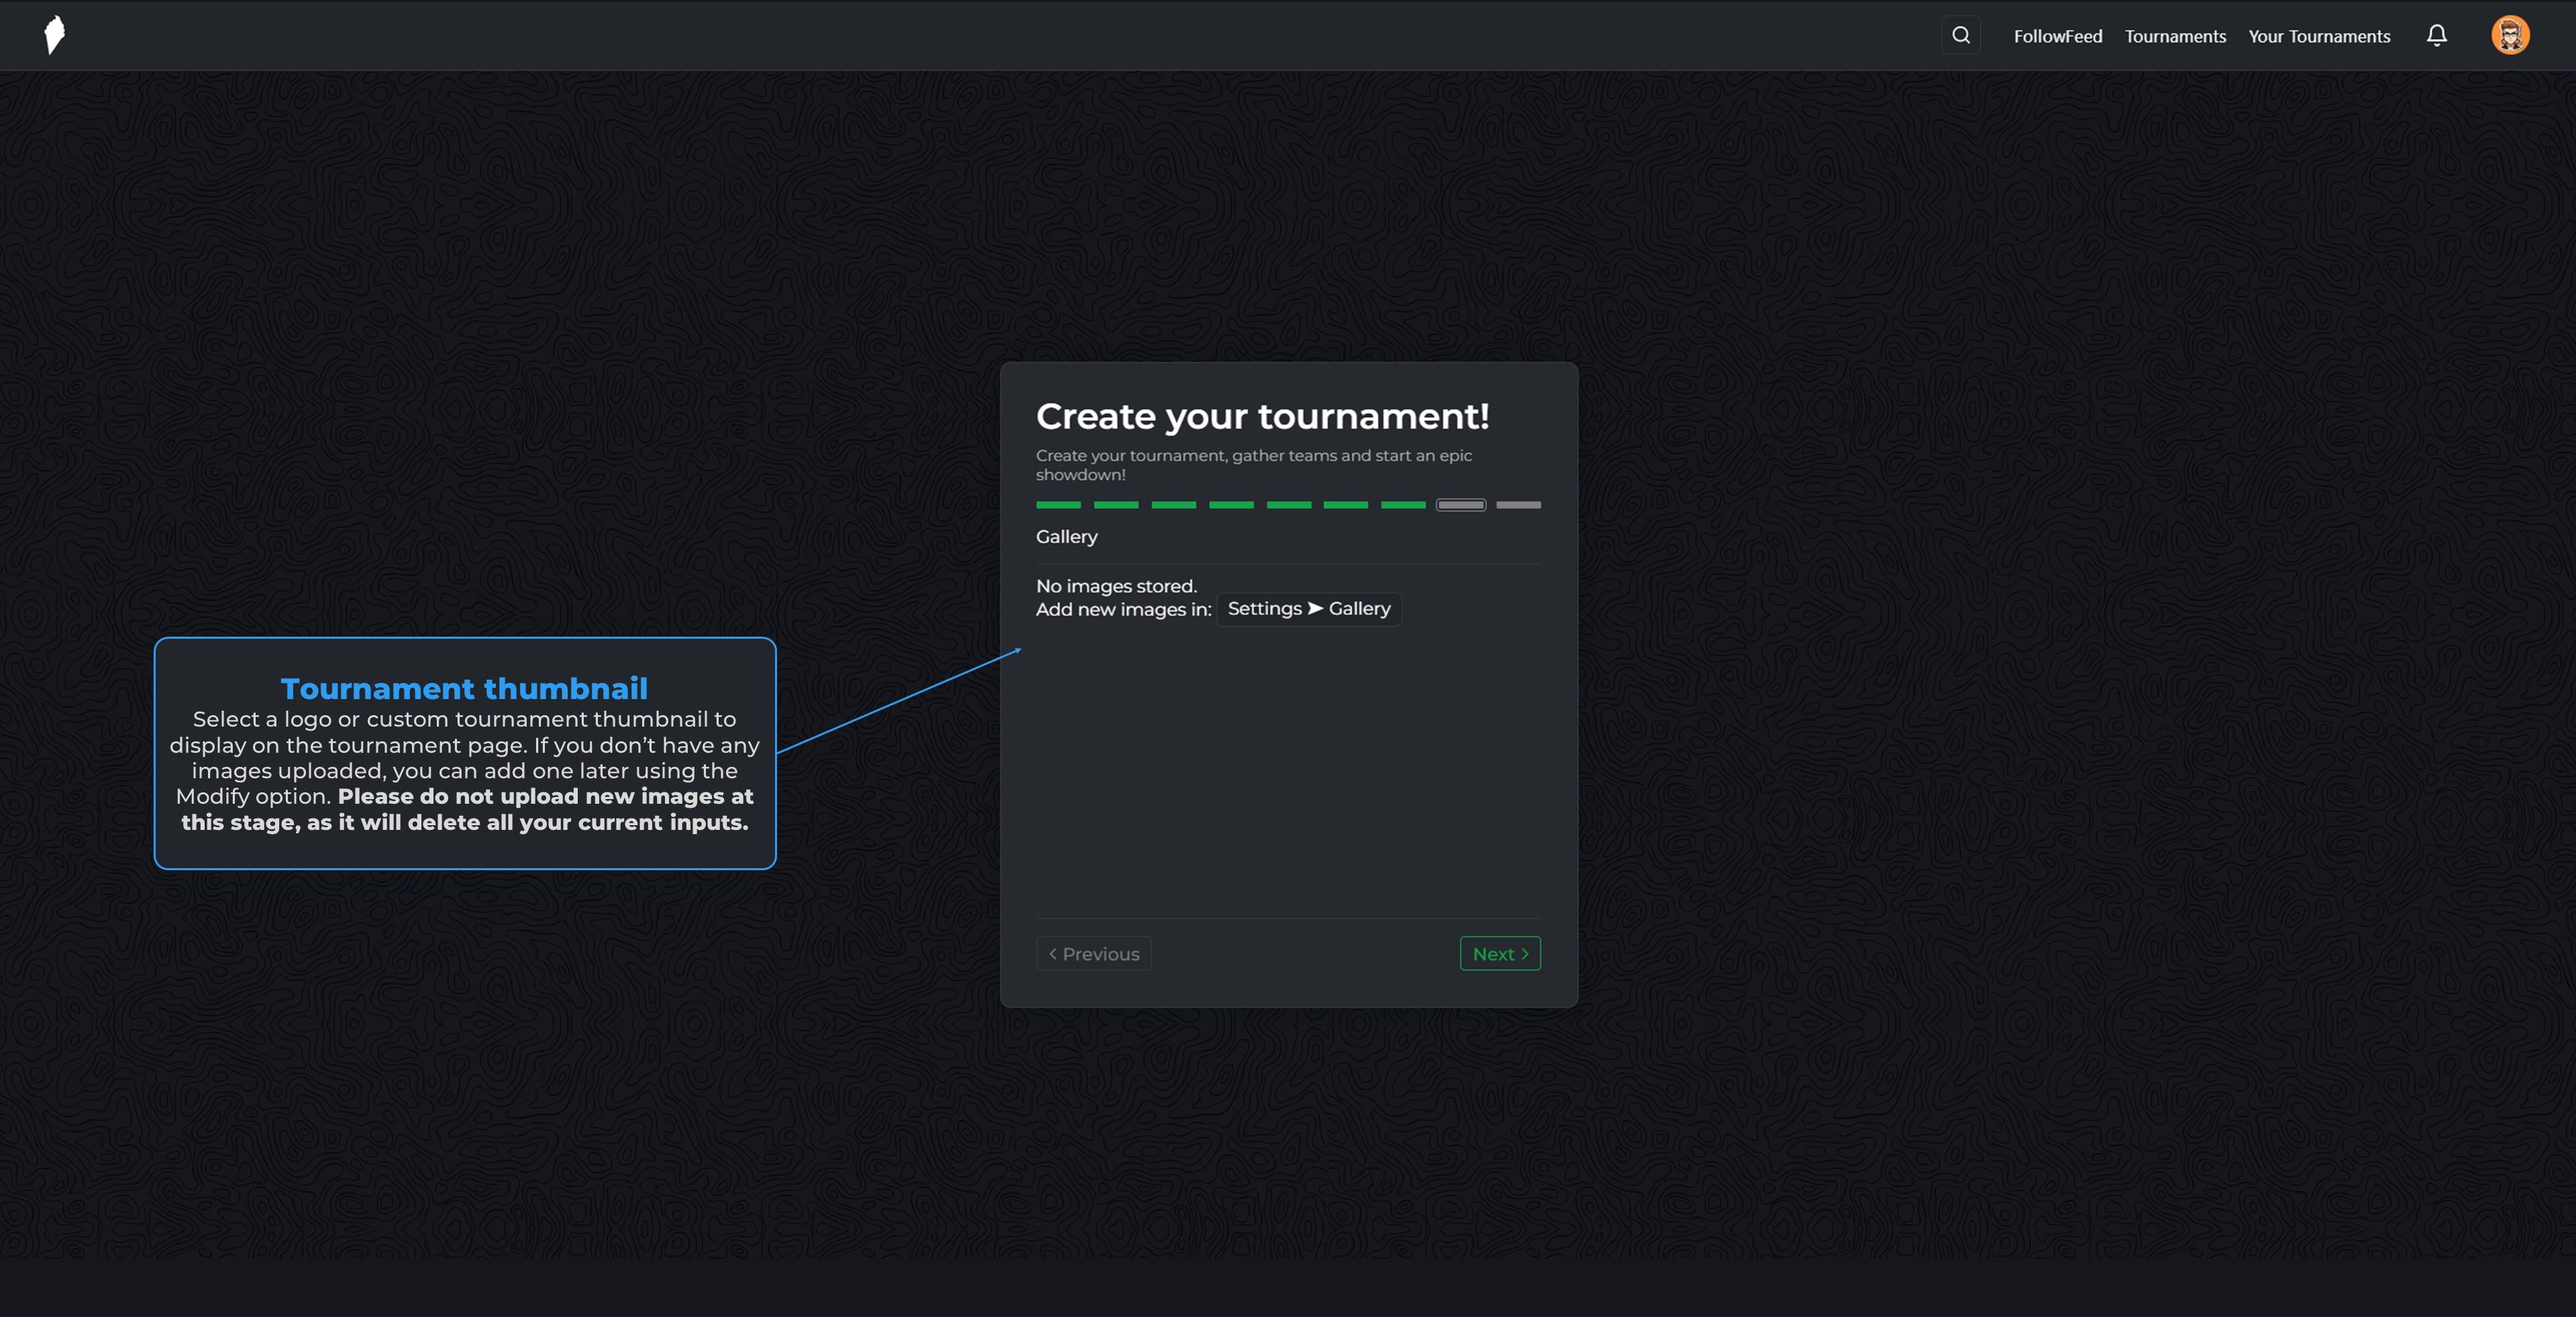This screenshot has width=2576, height=1317.
Task: Click the Tournament thumbnail tooltip box
Action: pyautogui.click(x=465, y=753)
